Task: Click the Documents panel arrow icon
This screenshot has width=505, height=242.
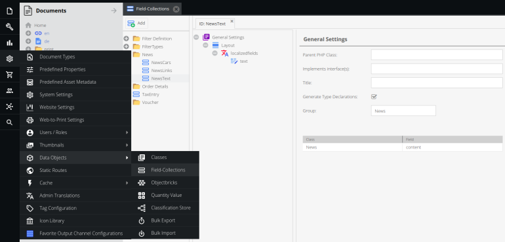Action: [x=113, y=10]
